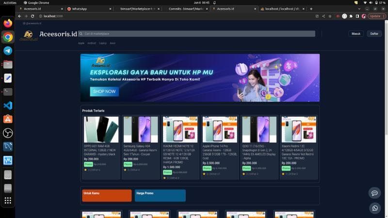The width and height of the screenshot is (388, 218).
Task: Open the system status menu with the battery
Action: pyautogui.click(x=374, y=2)
